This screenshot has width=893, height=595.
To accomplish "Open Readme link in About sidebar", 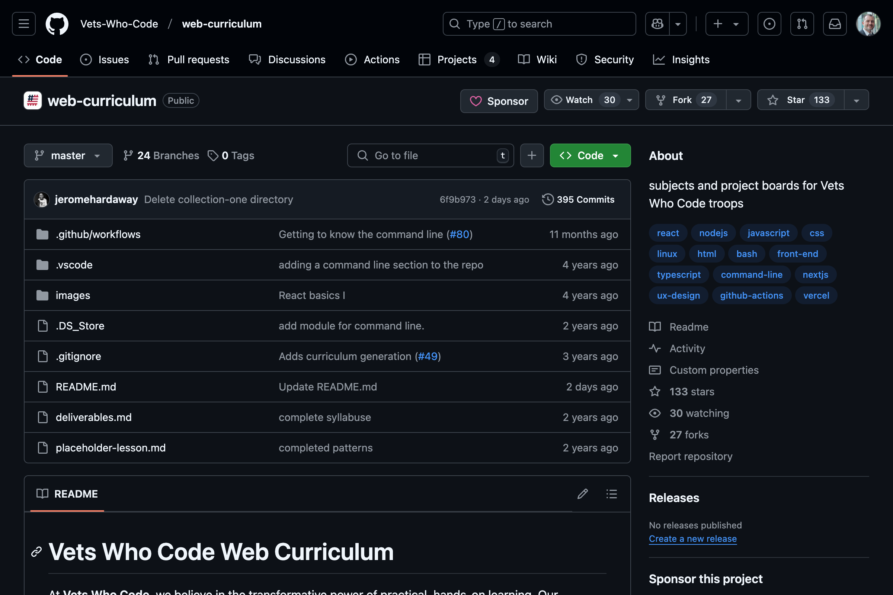I will click(x=679, y=327).
